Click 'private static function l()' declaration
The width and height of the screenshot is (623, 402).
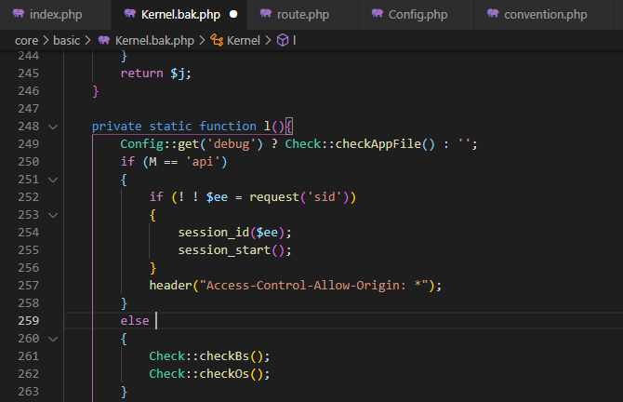point(188,127)
